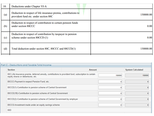Click the 'System Calculated' column header
Image resolution: width=154 pixels, height=116 pixels.
pos(134,70)
